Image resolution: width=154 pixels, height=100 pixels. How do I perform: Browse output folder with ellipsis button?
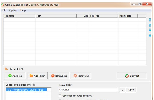coord(122,90)
